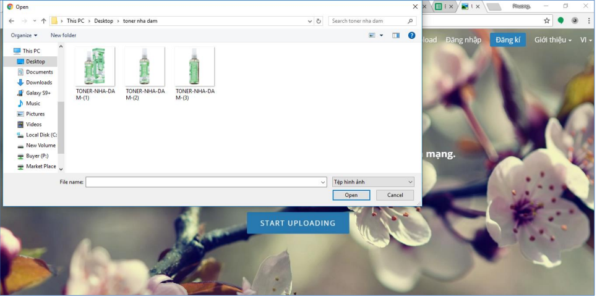Show the preview pane
The image size is (597, 297).
click(396, 35)
